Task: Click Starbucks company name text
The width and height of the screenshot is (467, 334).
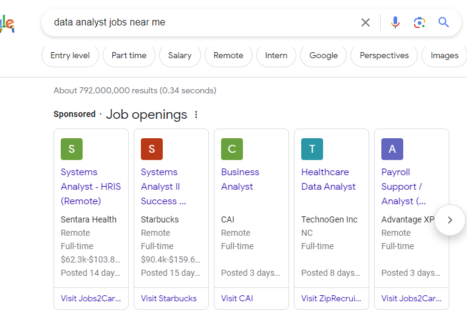Action: (160, 219)
